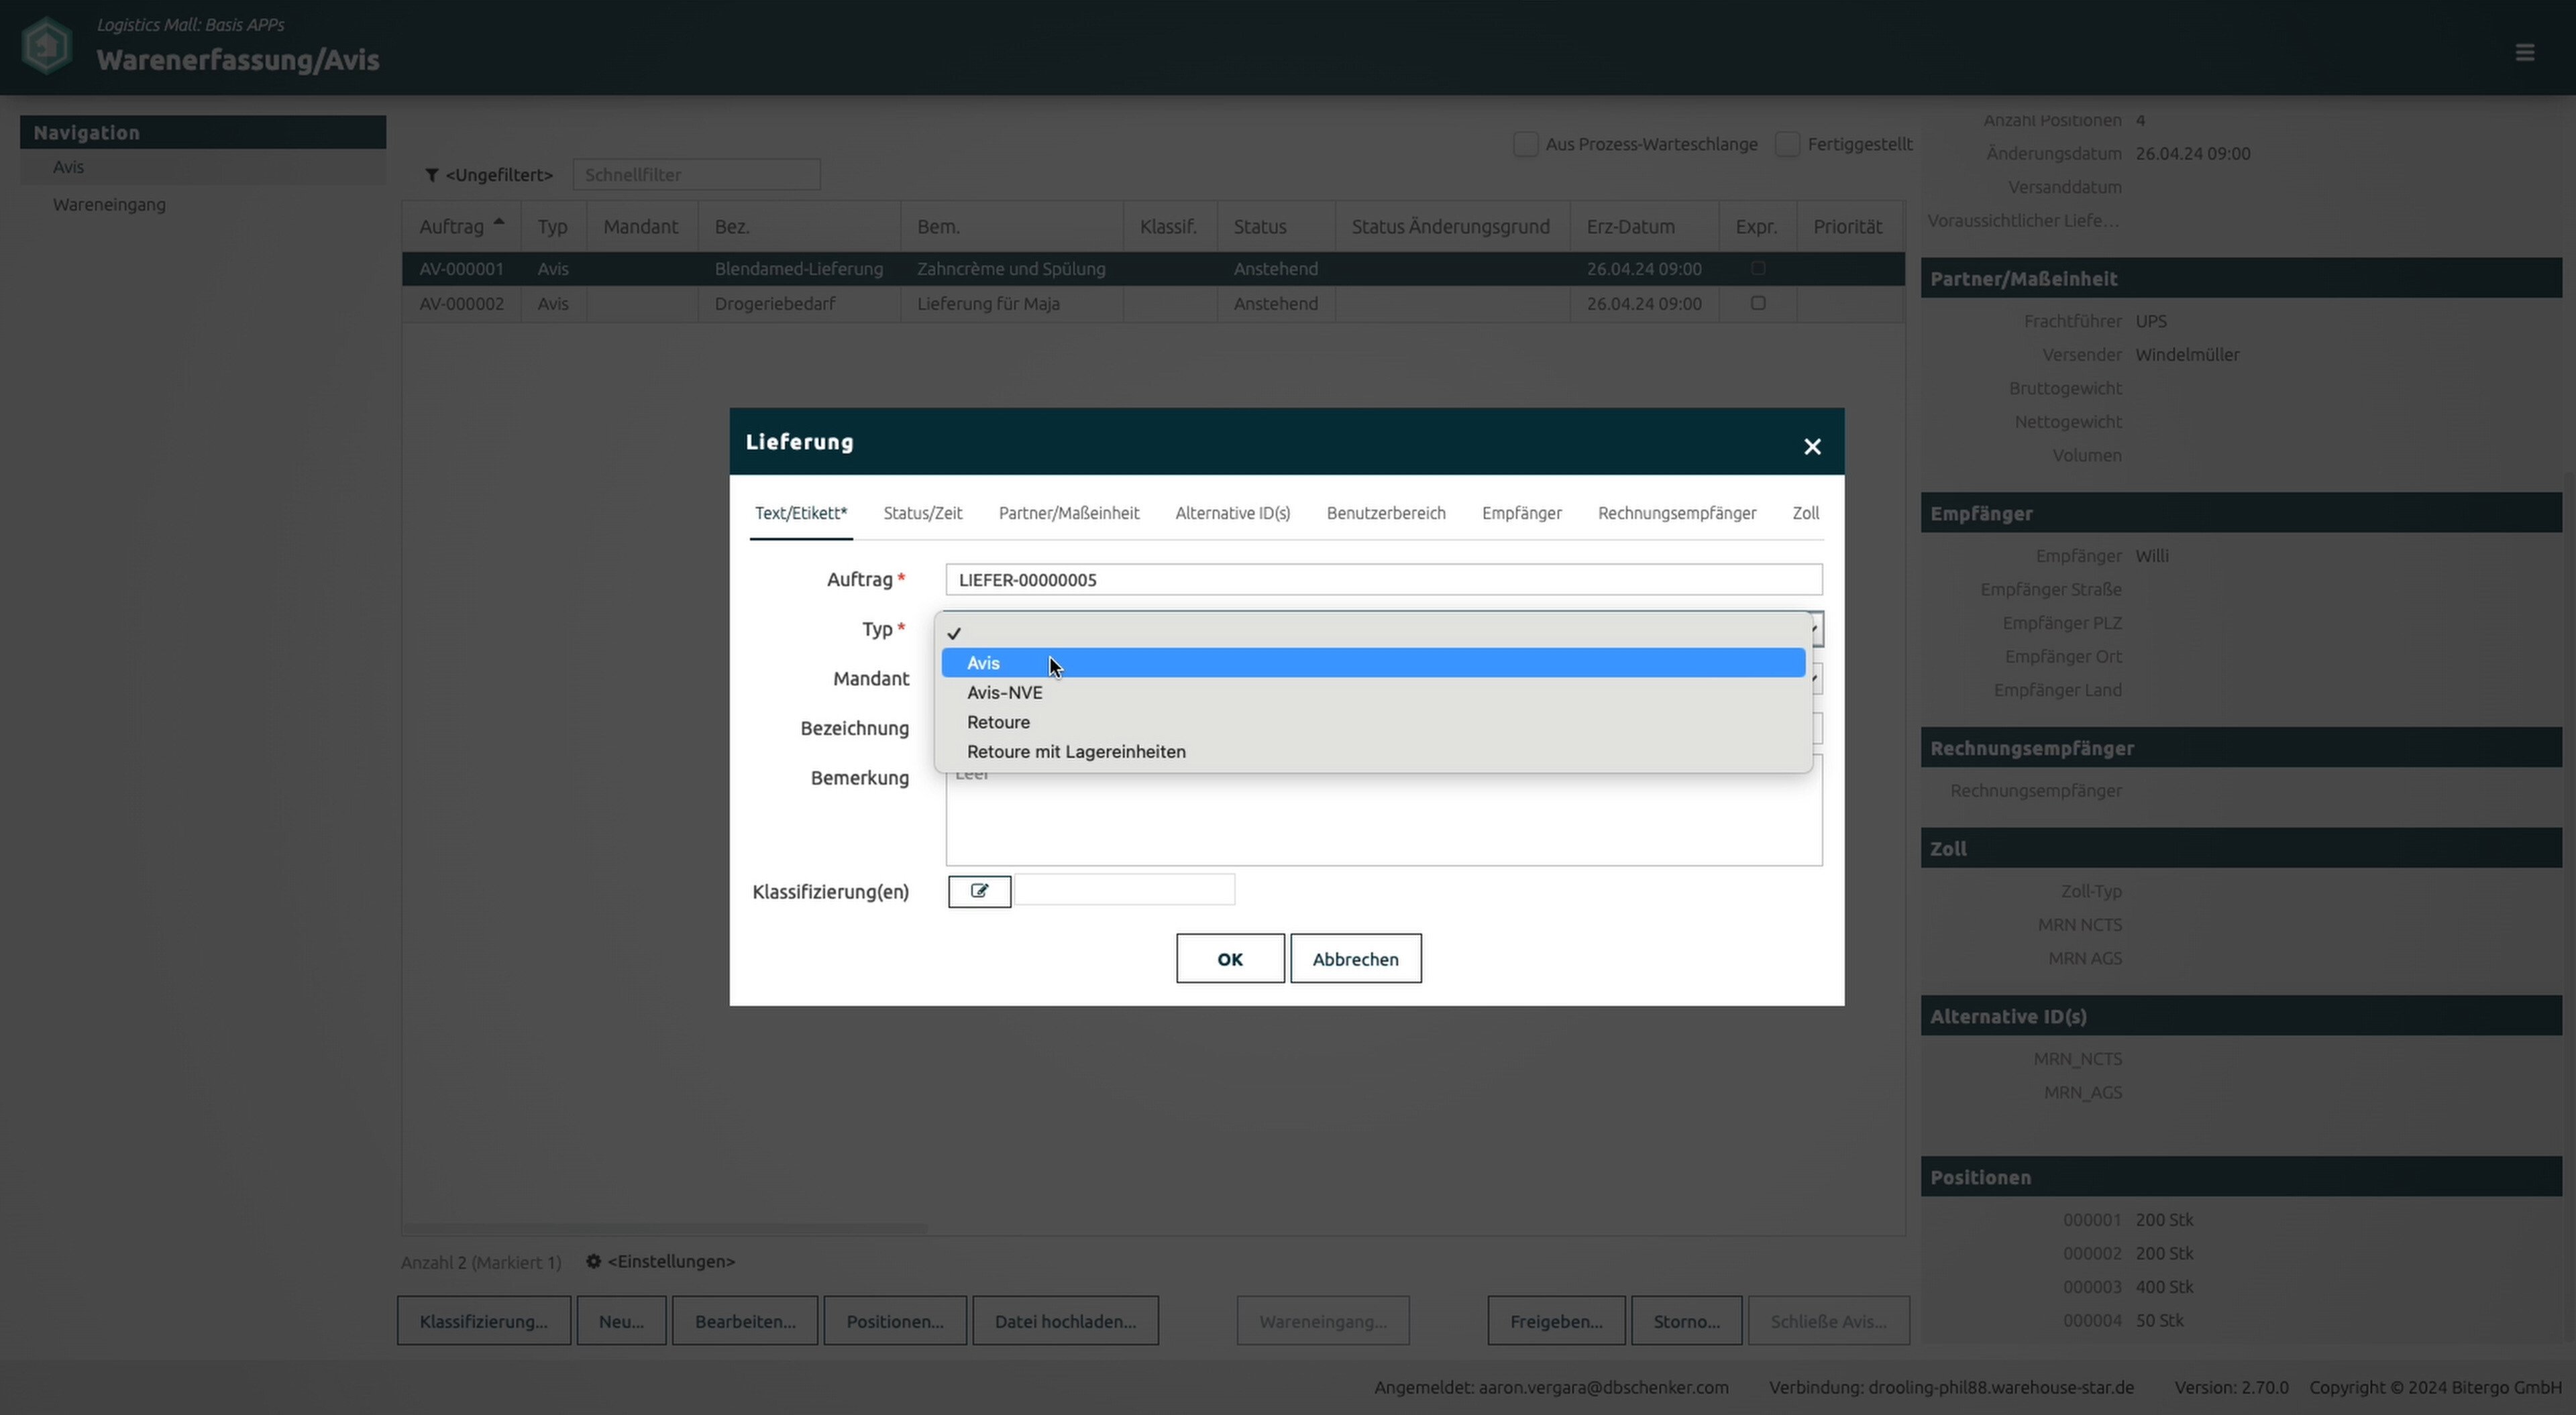Select the blank checked Typ option
This screenshot has width=2576, height=1415.
(x=1373, y=633)
